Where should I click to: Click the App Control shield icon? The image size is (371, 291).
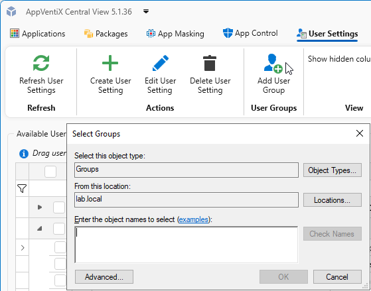click(x=228, y=33)
